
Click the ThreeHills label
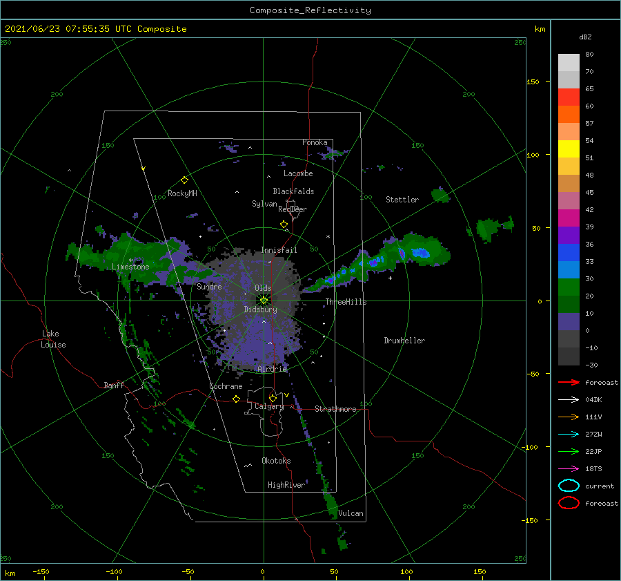click(346, 302)
